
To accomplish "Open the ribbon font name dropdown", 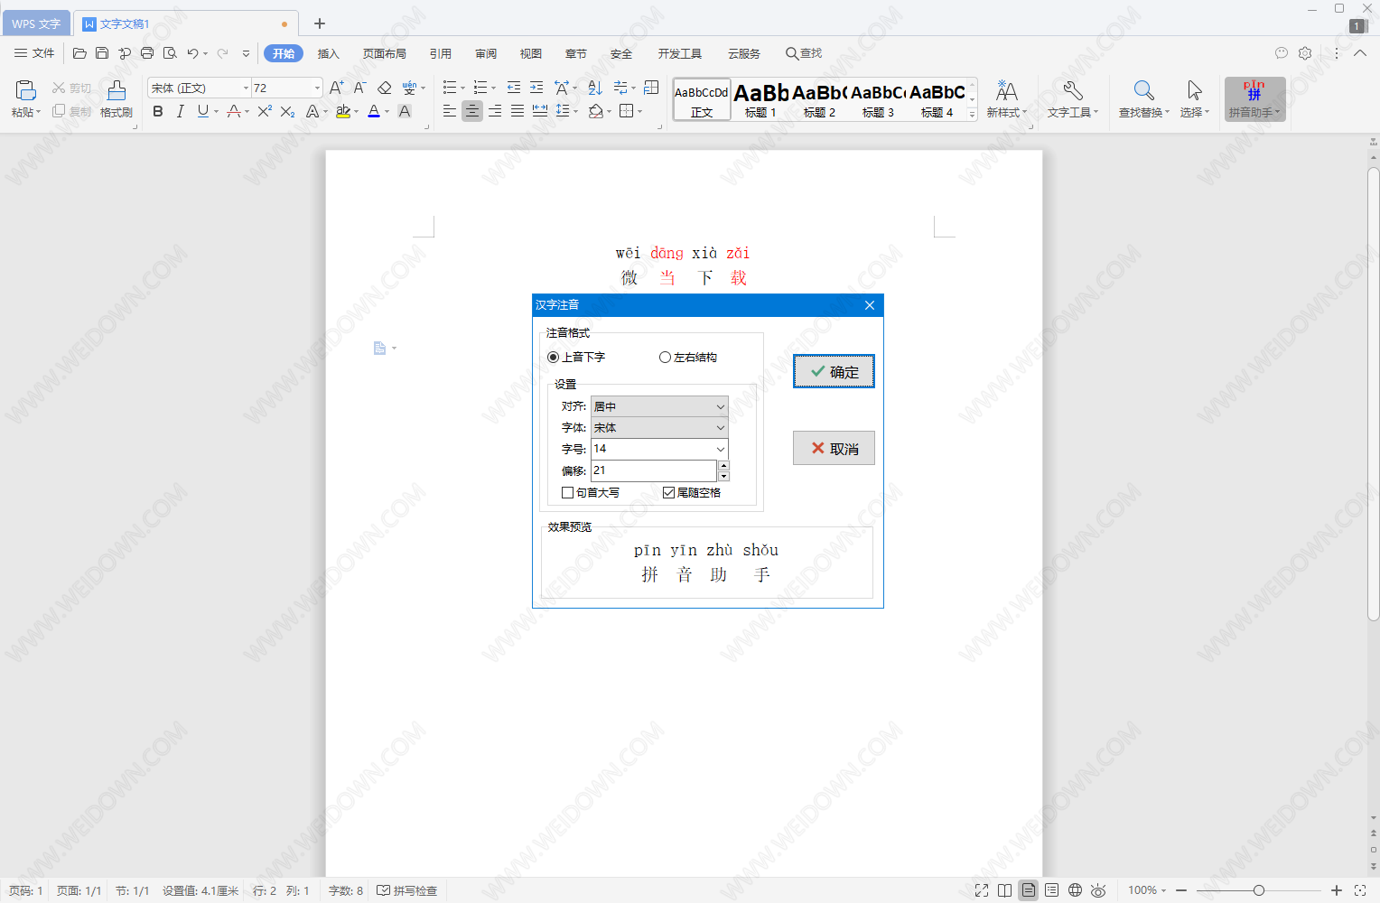I will (x=246, y=88).
